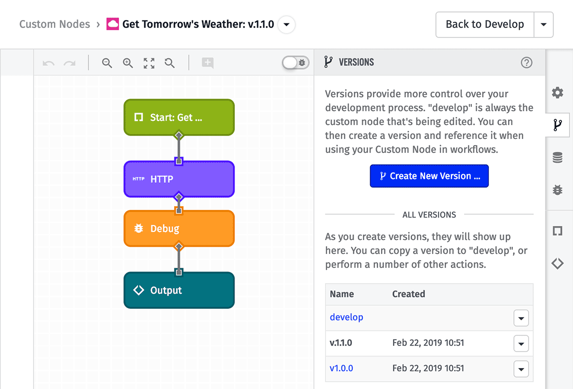Click the Created column header

(x=409, y=294)
